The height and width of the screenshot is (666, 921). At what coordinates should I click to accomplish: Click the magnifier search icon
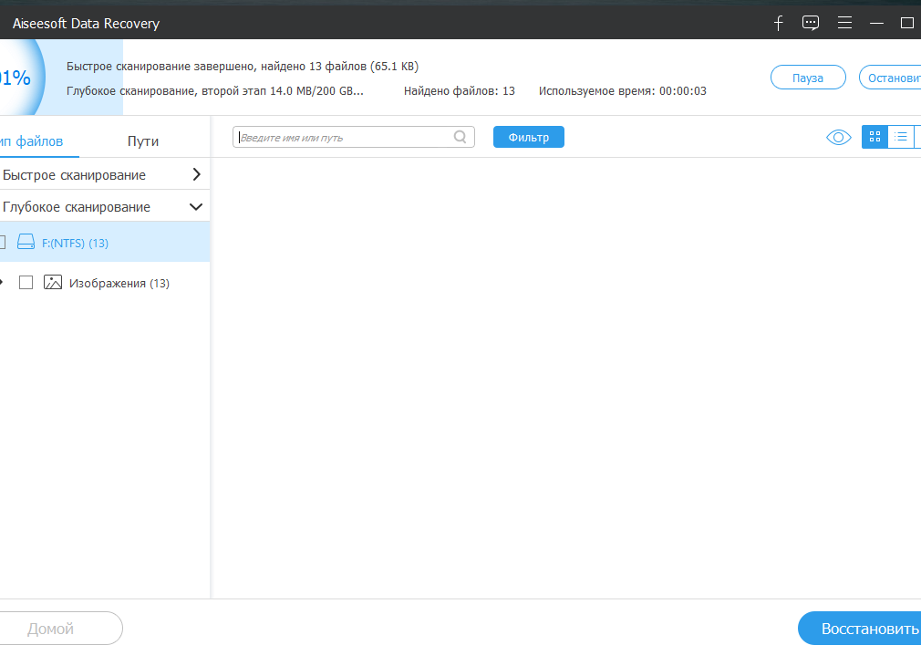pyautogui.click(x=460, y=137)
